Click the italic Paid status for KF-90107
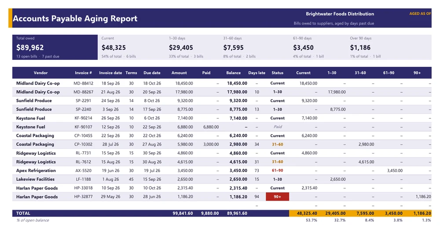This screenshot has height=231, width=440. [278, 127]
